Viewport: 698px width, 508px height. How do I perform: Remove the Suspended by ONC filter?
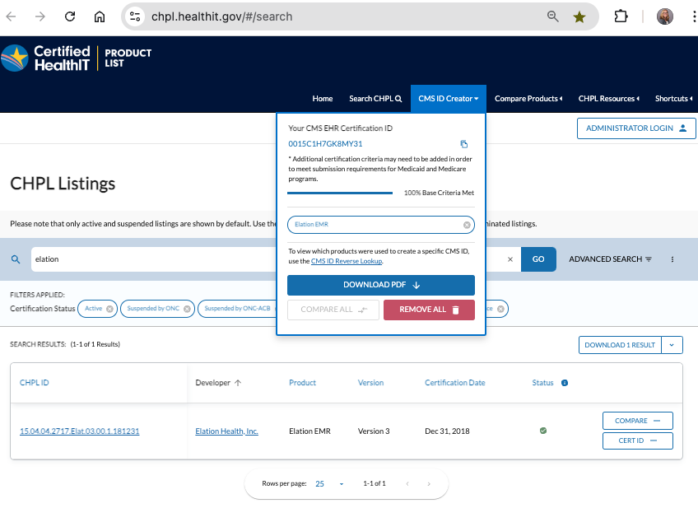tap(187, 309)
